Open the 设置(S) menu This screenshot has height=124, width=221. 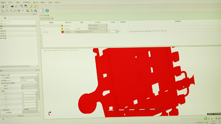coord(18,2)
